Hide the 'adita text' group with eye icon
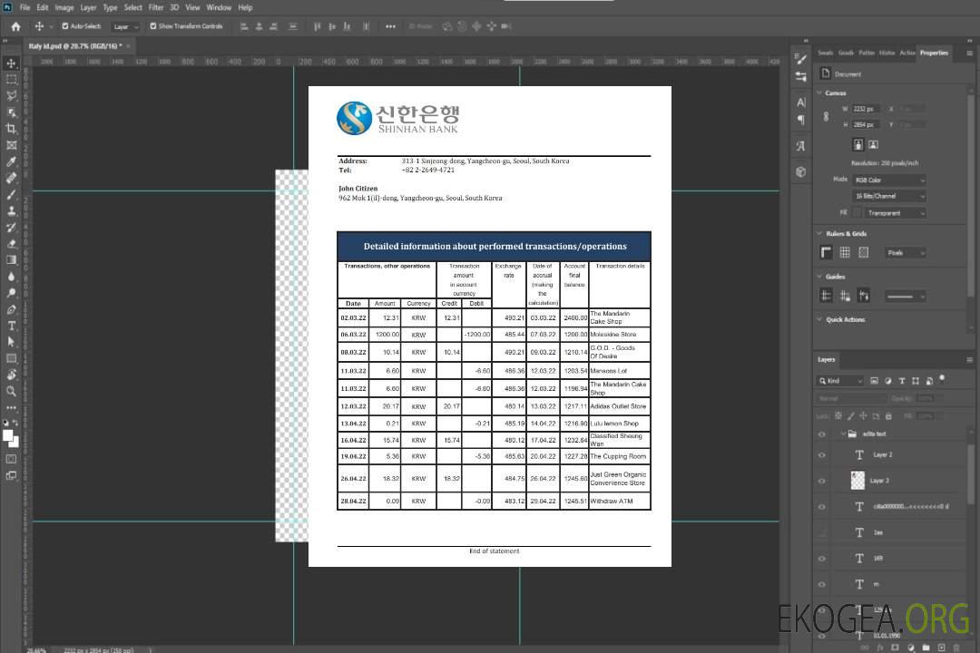This screenshot has width=980, height=653. [822, 434]
